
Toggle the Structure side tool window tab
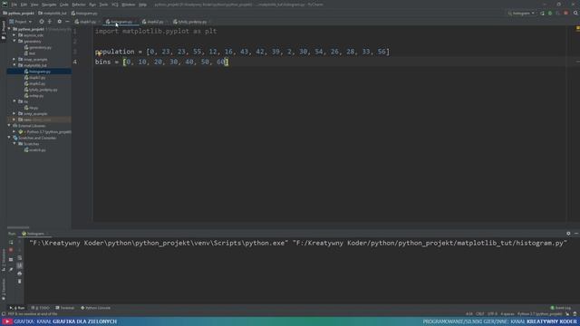point(4,261)
